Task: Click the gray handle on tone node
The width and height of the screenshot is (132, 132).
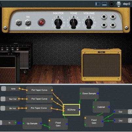Action: [x=4, y=89]
